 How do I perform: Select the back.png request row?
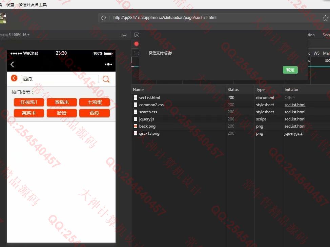[231, 126]
